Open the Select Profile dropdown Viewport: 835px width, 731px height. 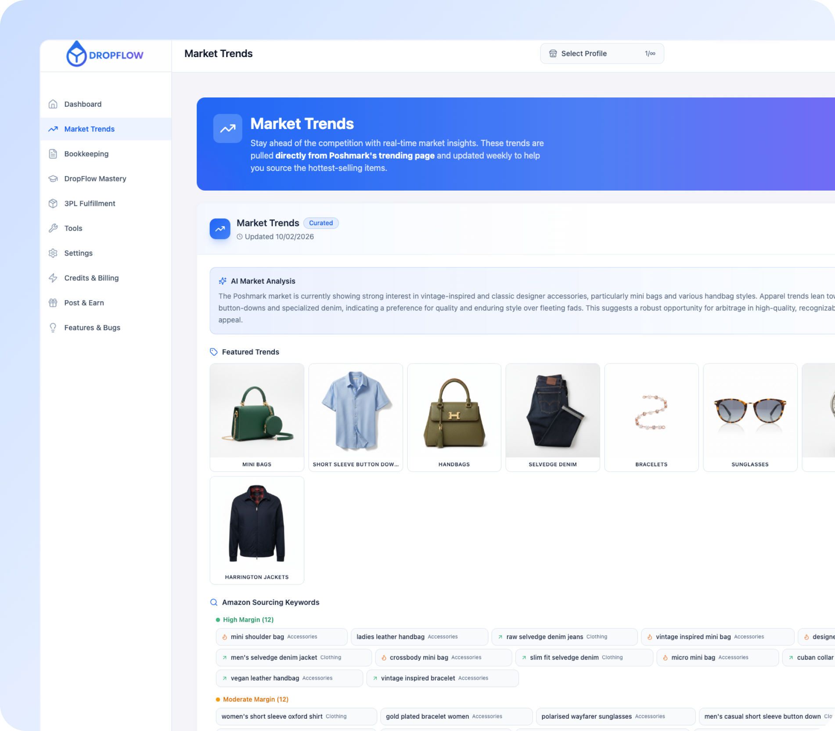click(601, 54)
